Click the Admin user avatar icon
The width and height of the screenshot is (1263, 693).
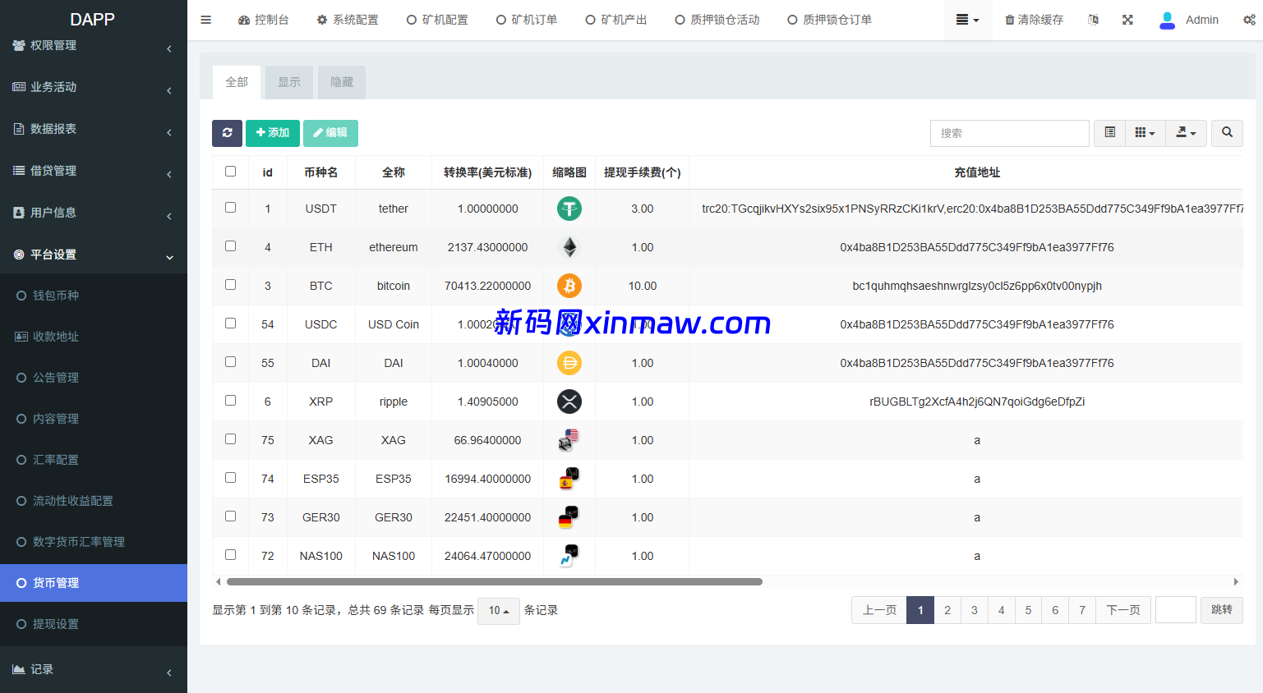coord(1167,20)
